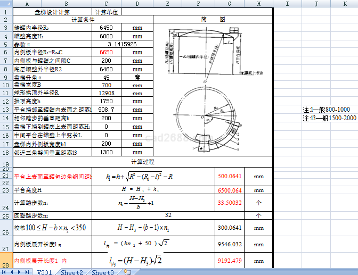
Task: Open the Sheet3 tab
Action: pos(102,272)
